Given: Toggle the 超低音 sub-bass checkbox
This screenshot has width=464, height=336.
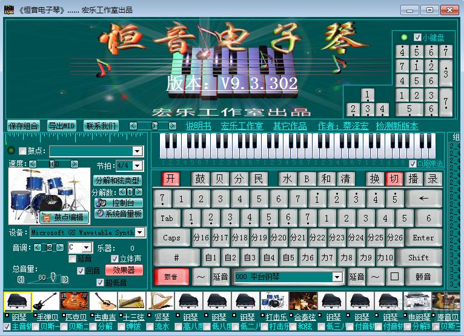Looking at the screenshot, I should click(101, 283).
